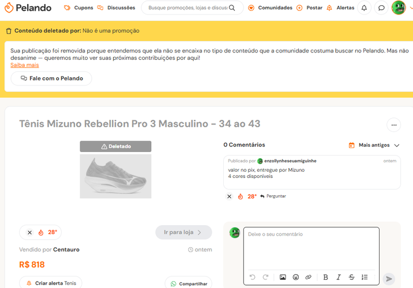This screenshot has width=413, height=288.
Task: Open the enzollynheseuamiguinhe user profile
Action: click(290, 161)
